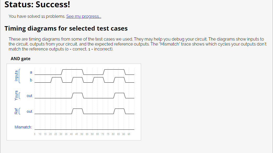Click the Inputs group label

pyautogui.click(x=16, y=76)
